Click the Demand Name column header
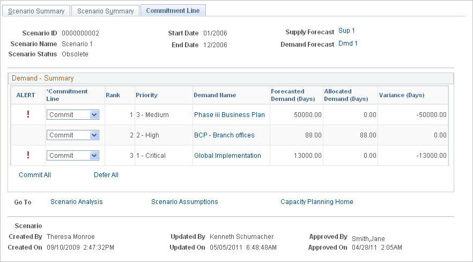This screenshot has height=262, width=473. click(x=215, y=95)
